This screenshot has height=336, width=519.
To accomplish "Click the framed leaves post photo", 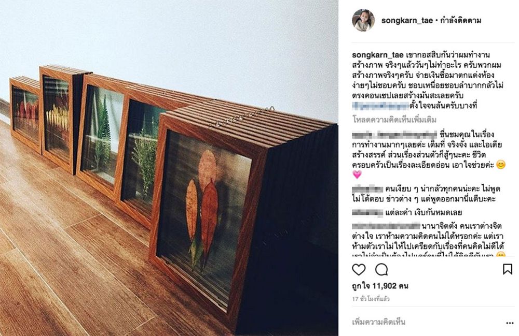I will (169, 168).
